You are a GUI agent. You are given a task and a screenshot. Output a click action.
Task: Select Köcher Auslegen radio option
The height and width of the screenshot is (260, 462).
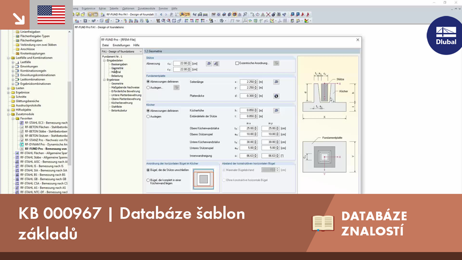pyautogui.click(x=148, y=116)
